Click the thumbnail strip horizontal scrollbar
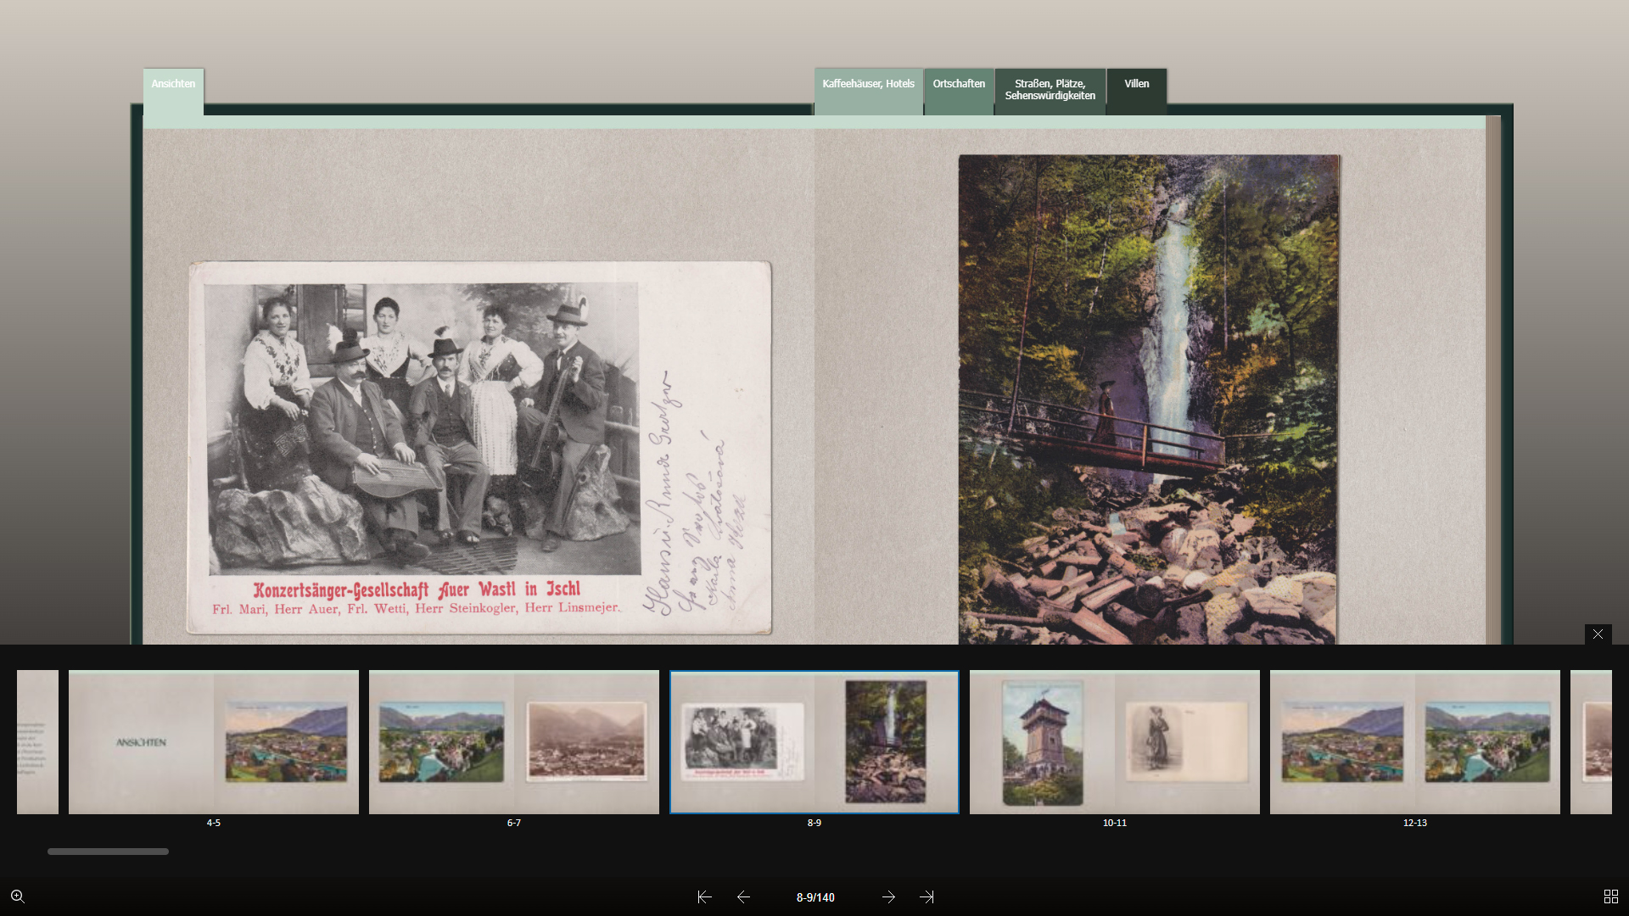1629x916 pixels. pyautogui.click(x=108, y=852)
